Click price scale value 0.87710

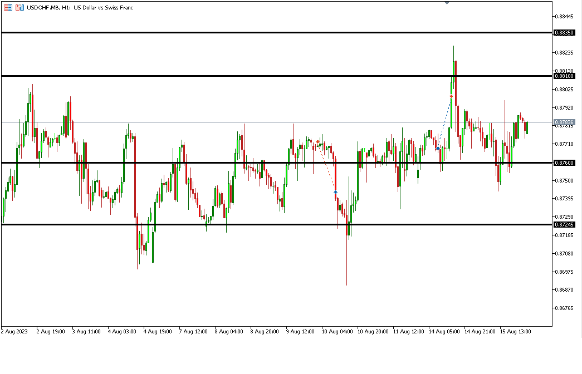(564, 144)
